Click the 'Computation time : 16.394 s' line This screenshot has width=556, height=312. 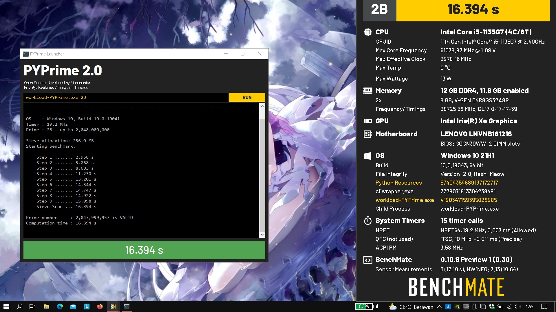click(61, 223)
